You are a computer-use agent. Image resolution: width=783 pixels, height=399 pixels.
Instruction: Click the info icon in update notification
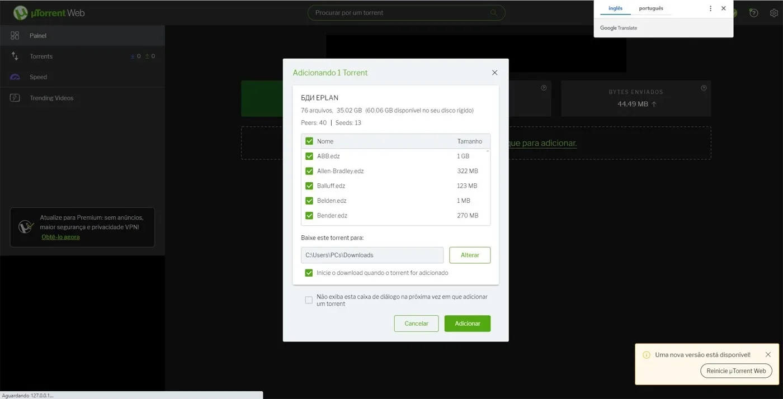tap(647, 355)
